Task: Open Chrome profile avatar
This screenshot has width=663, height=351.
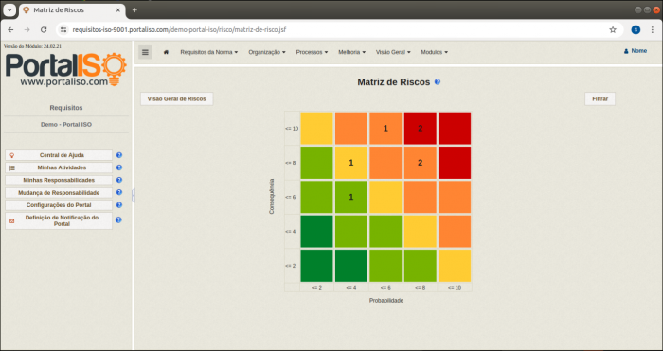Action: coord(636,29)
